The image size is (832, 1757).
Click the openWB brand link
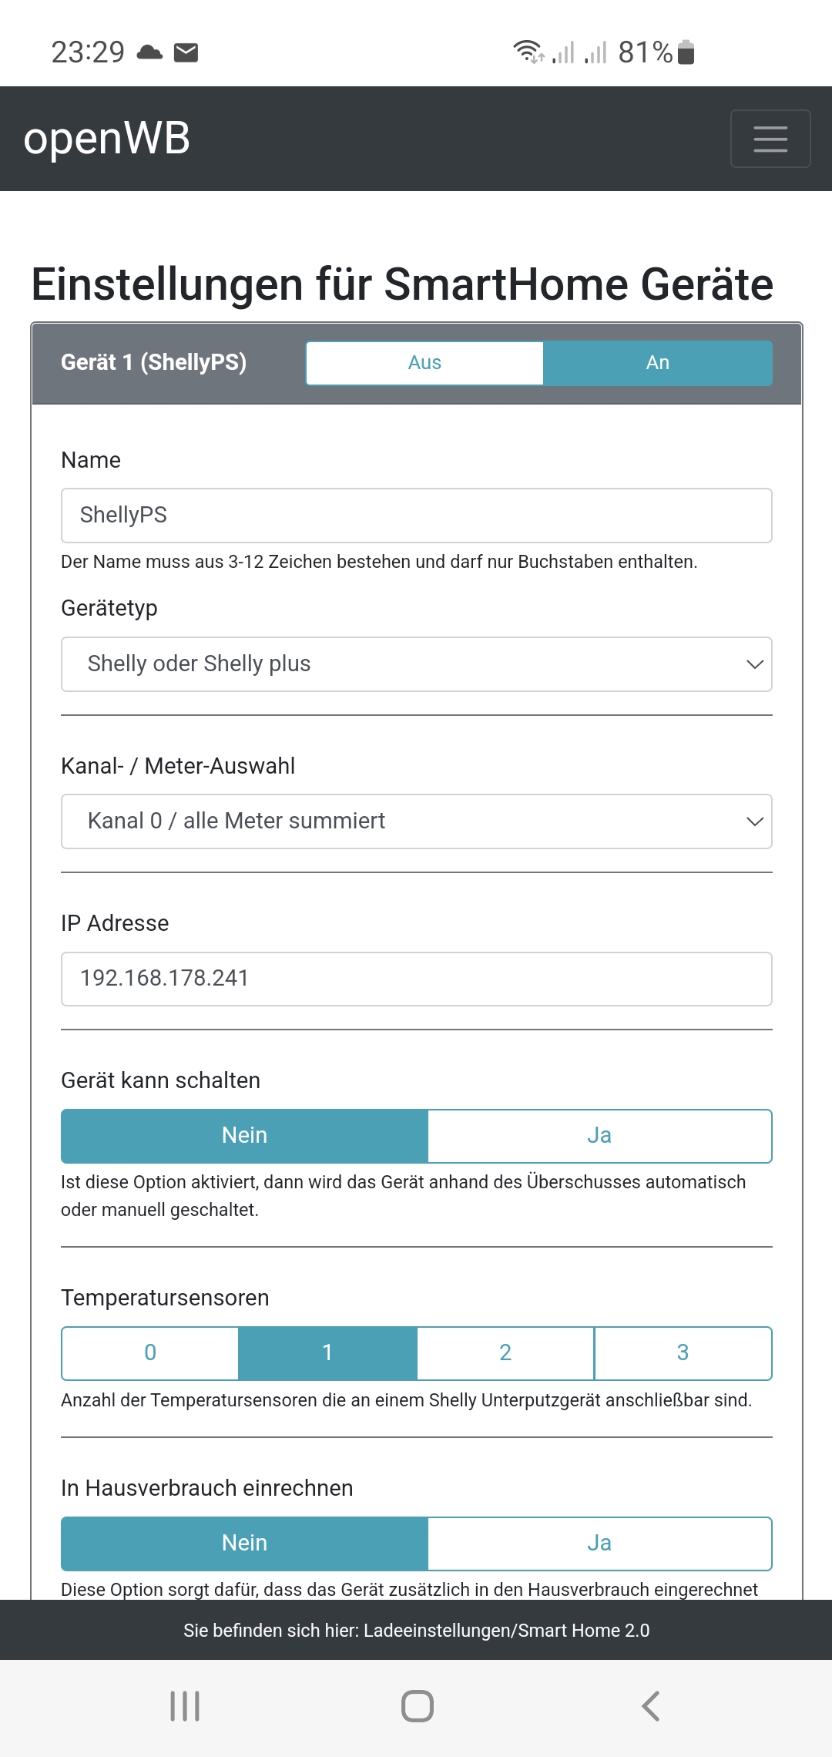coord(107,139)
